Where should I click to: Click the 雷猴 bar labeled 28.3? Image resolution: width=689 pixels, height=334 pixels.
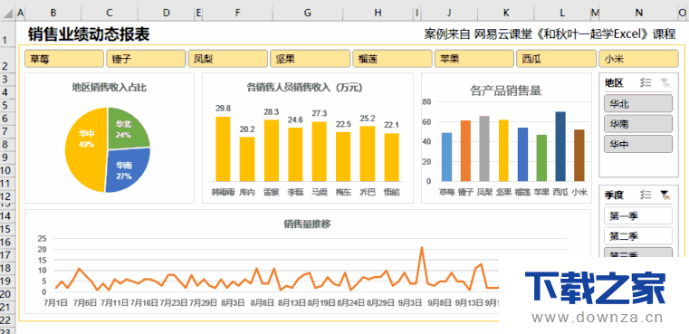coord(271,150)
